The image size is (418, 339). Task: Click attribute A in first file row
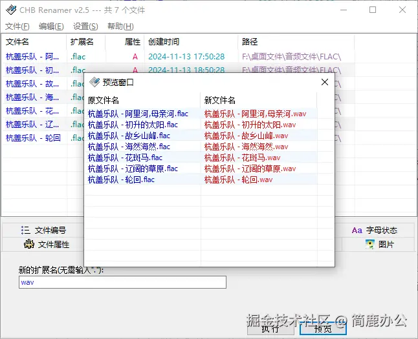pyautogui.click(x=135, y=56)
